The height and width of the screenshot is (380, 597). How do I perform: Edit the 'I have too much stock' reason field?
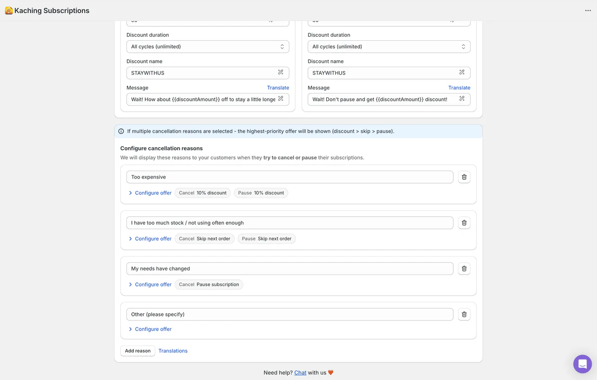click(x=290, y=223)
